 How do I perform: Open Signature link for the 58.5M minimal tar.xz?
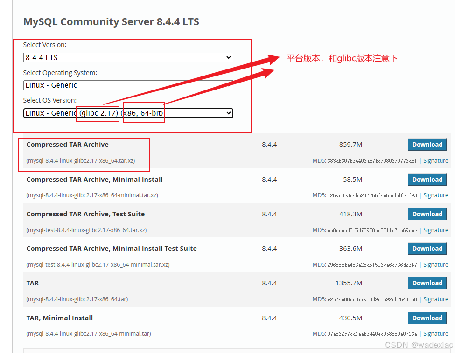pos(435,195)
